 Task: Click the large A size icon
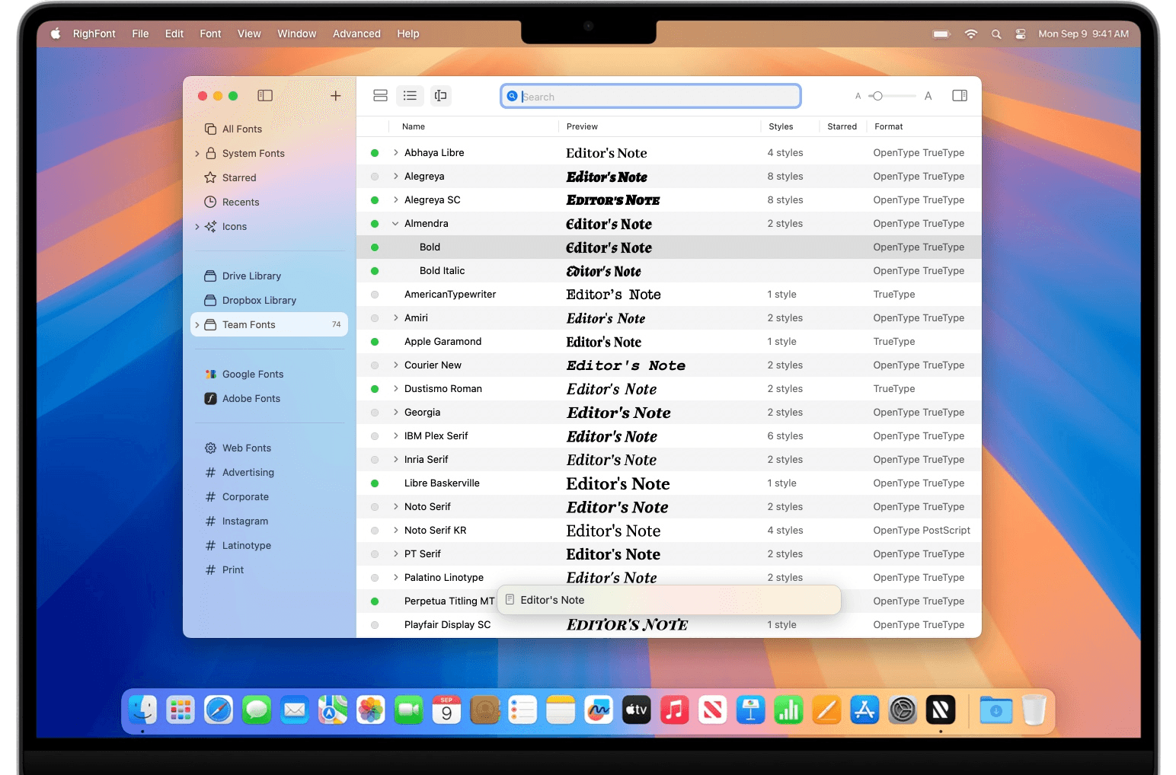(x=928, y=97)
